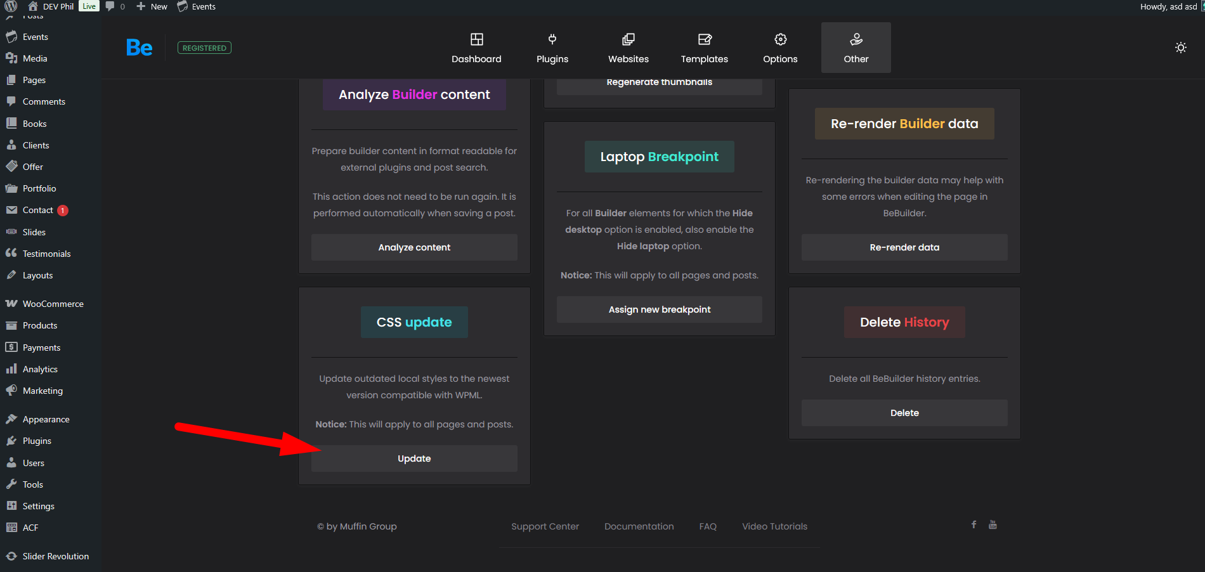
Task: Click the Analyze content button
Action: click(414, 247)
